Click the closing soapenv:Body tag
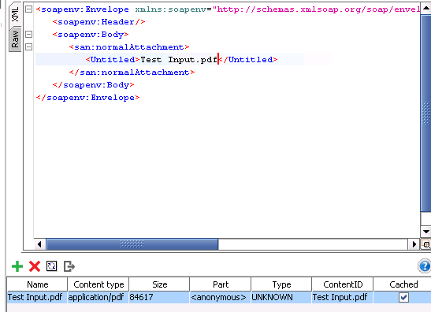 (94, 85)
